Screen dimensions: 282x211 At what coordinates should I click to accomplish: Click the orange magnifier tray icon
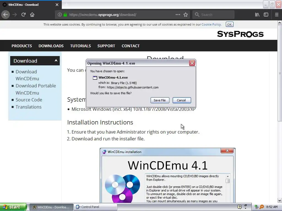pos(262,207)
